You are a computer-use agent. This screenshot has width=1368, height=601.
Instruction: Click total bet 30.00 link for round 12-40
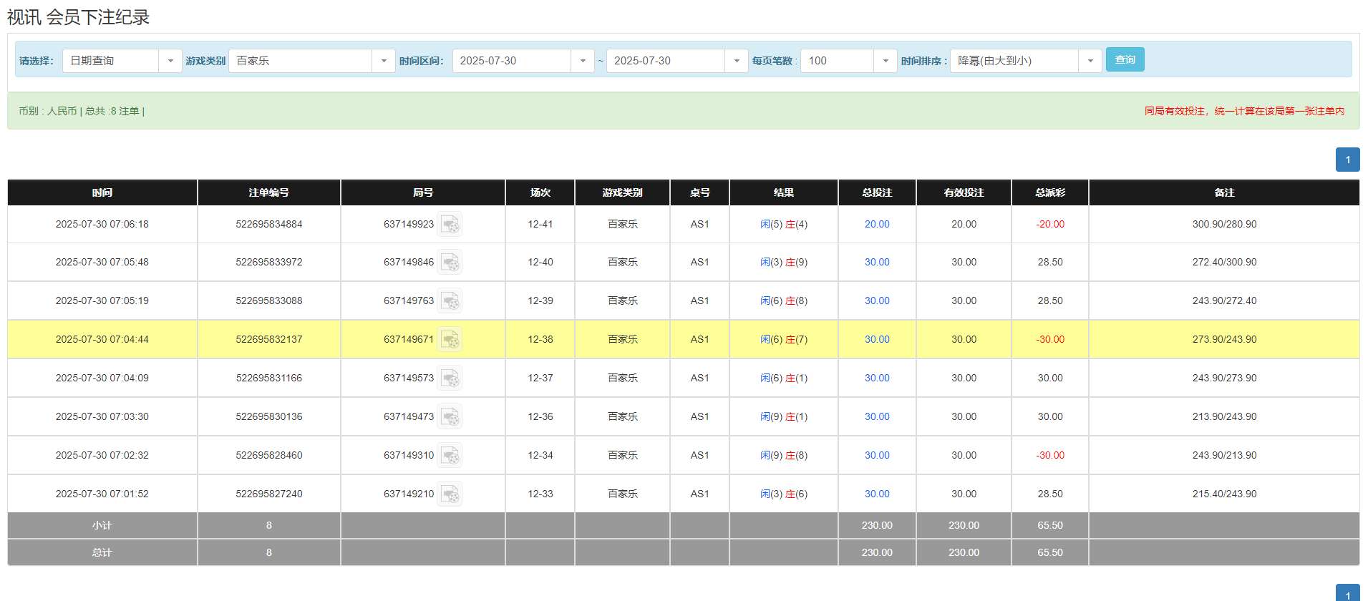click(x=876, y=263)
